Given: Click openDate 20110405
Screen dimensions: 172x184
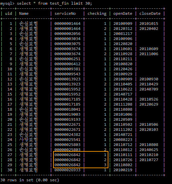Looking at the screenshot, I should [123, 84].
